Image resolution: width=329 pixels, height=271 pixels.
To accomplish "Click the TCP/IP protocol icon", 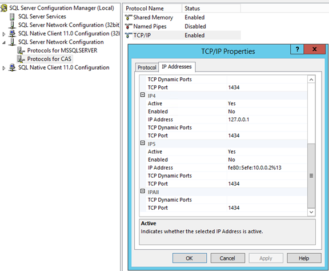I will [129, 35].
